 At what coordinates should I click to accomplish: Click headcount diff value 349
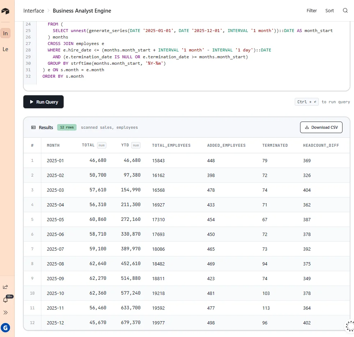click(x=307, y=279)
